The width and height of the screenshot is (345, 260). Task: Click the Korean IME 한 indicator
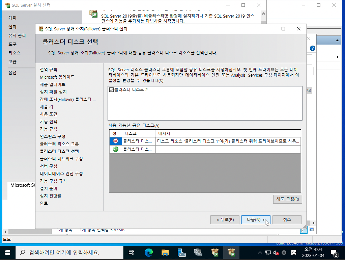coord(293,253)
